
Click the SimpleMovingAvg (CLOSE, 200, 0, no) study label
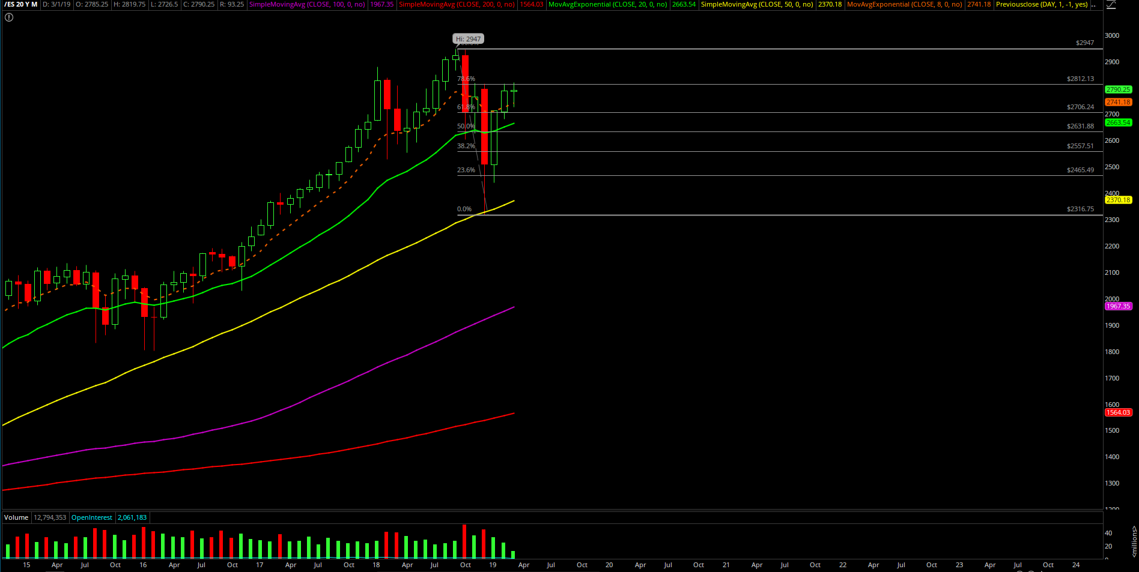[x=457, y=4]
